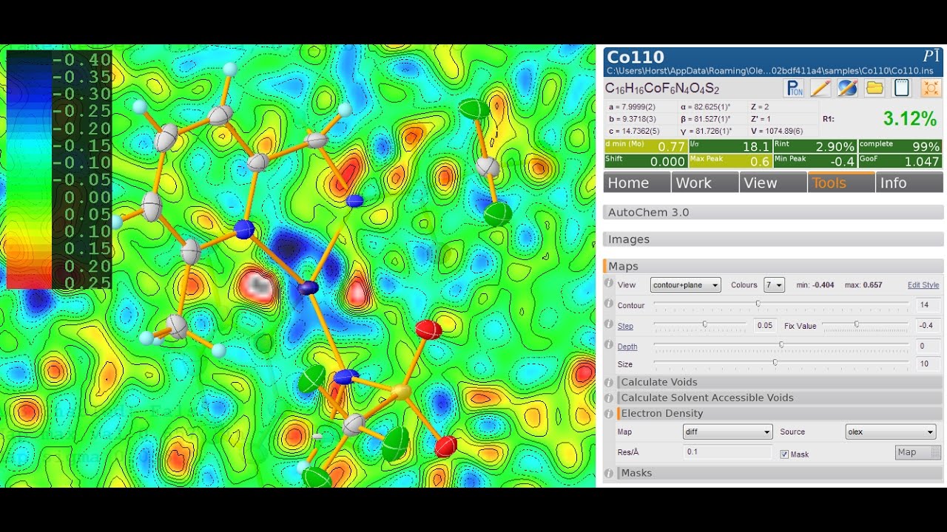Click the GooF 1.047 cell
Viewport: 947px width, 532px height.
[x=900, y=161]
